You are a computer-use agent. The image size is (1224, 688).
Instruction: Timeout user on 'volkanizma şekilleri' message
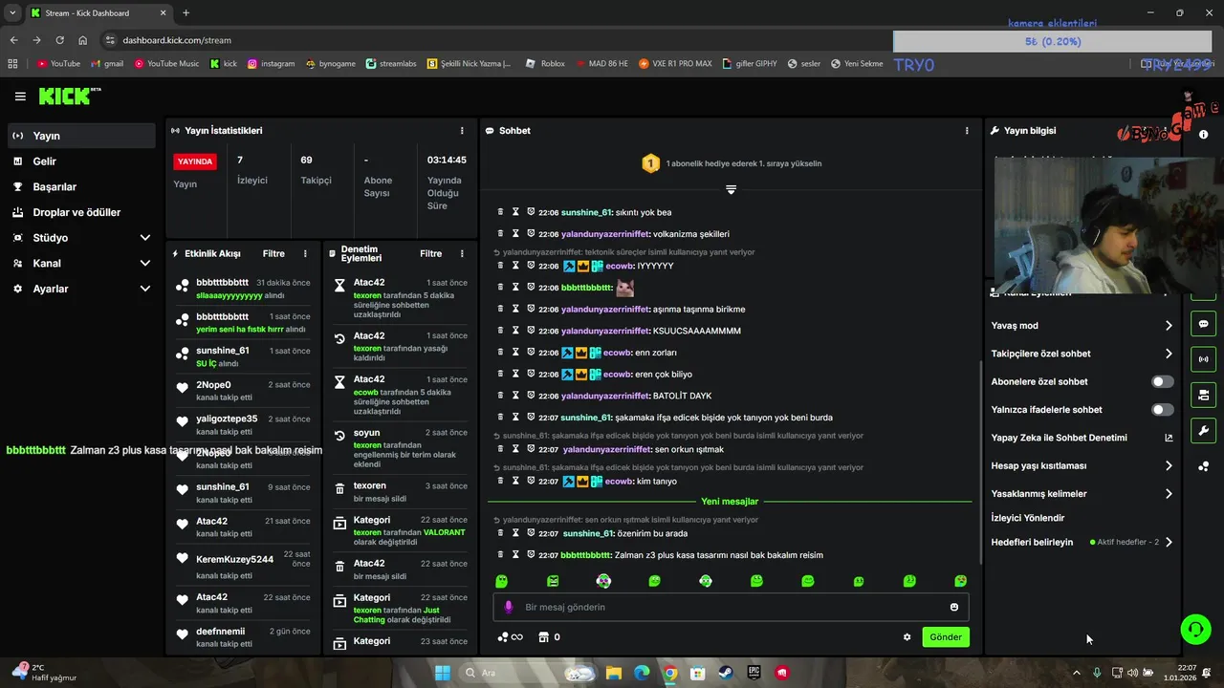coord(515,234)
